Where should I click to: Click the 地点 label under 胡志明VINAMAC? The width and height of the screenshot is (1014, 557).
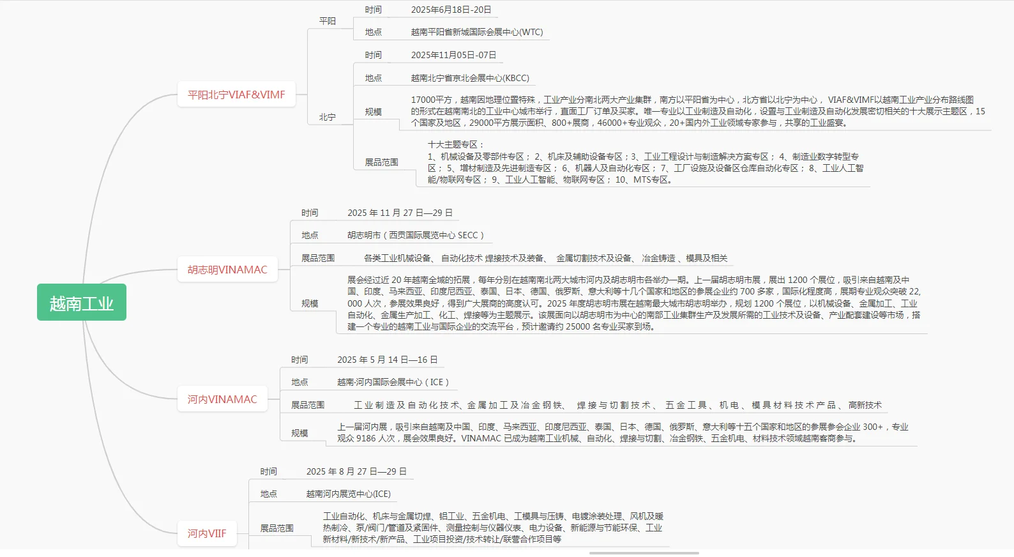(310, 235)
